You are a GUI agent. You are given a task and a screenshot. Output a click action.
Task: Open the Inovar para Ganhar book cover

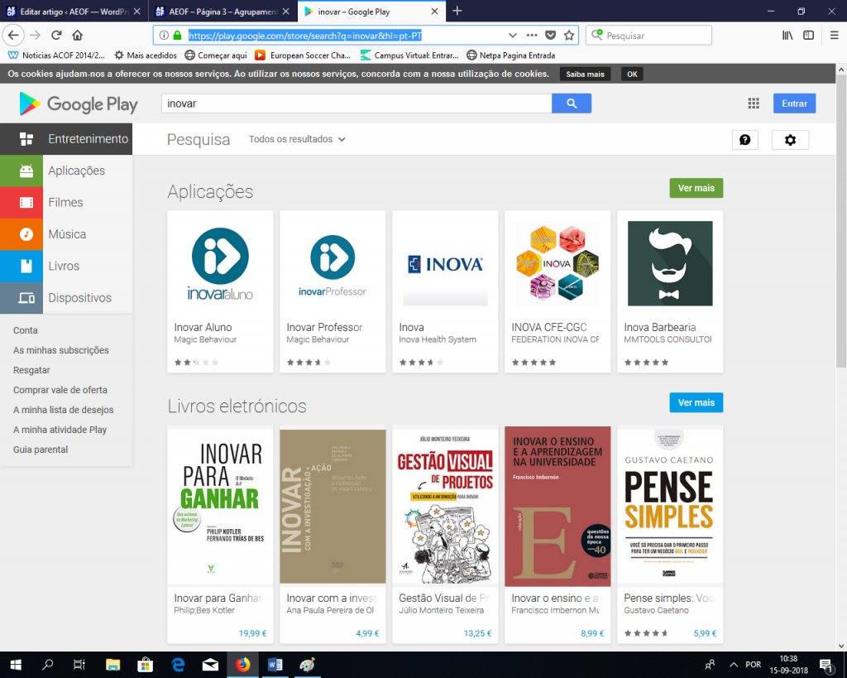pyautogui.click(x=220, y=507)
